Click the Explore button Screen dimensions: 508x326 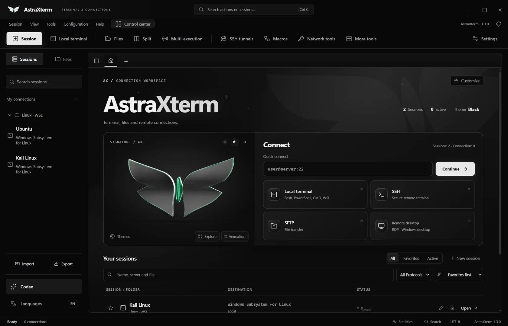pyautogui.click(x=207, y=237)
